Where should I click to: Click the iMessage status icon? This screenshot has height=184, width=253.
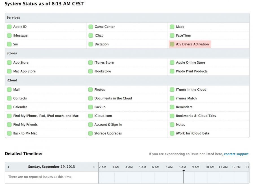(9, 35)
